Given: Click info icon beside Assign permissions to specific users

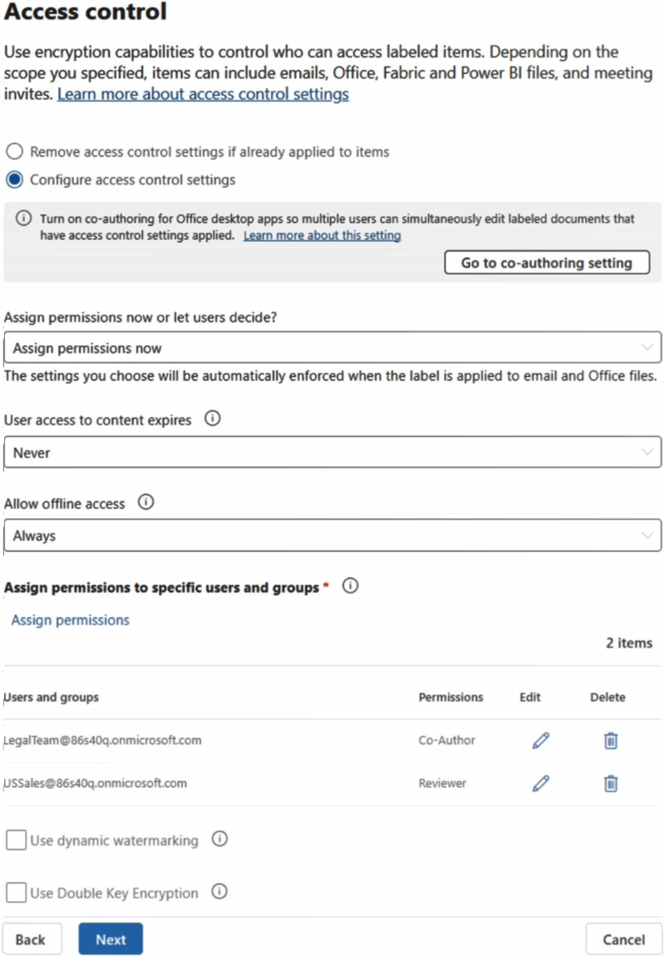Looking at the screenshot, I should (350, 586).
